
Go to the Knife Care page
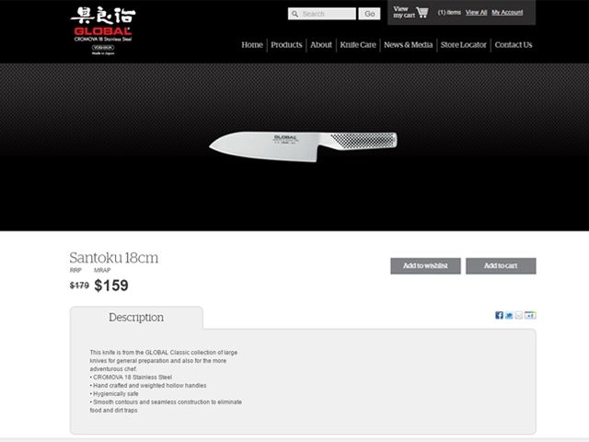point(358,45)
